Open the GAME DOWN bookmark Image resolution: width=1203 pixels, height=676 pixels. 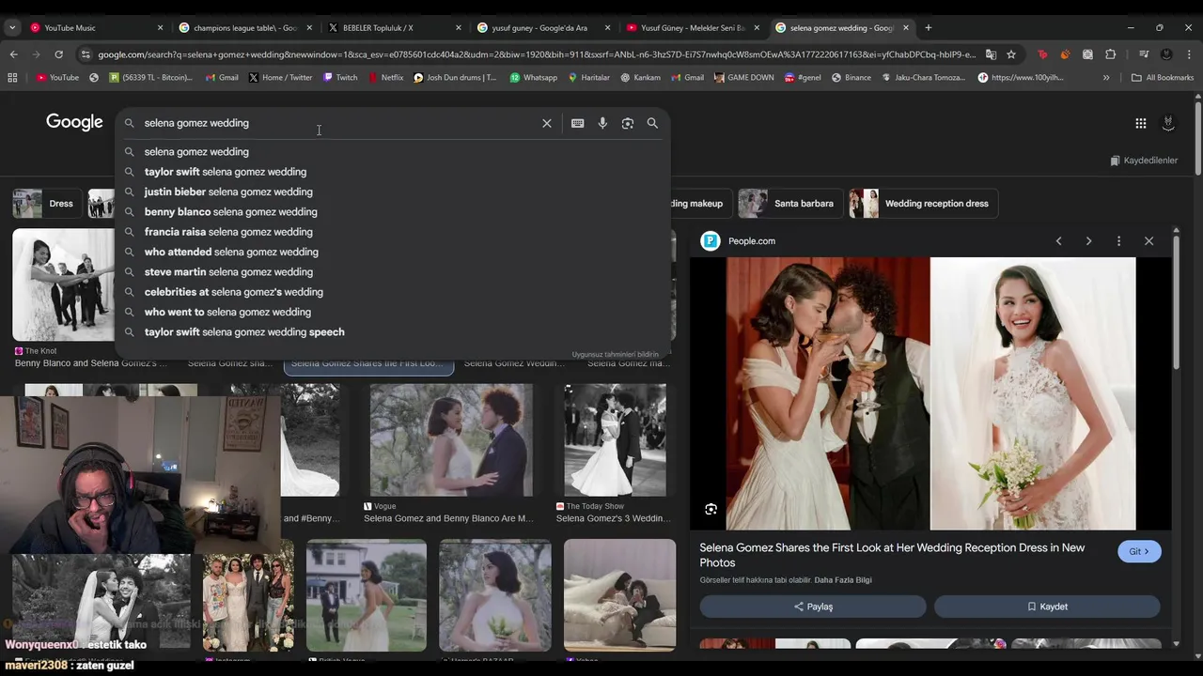743,78
